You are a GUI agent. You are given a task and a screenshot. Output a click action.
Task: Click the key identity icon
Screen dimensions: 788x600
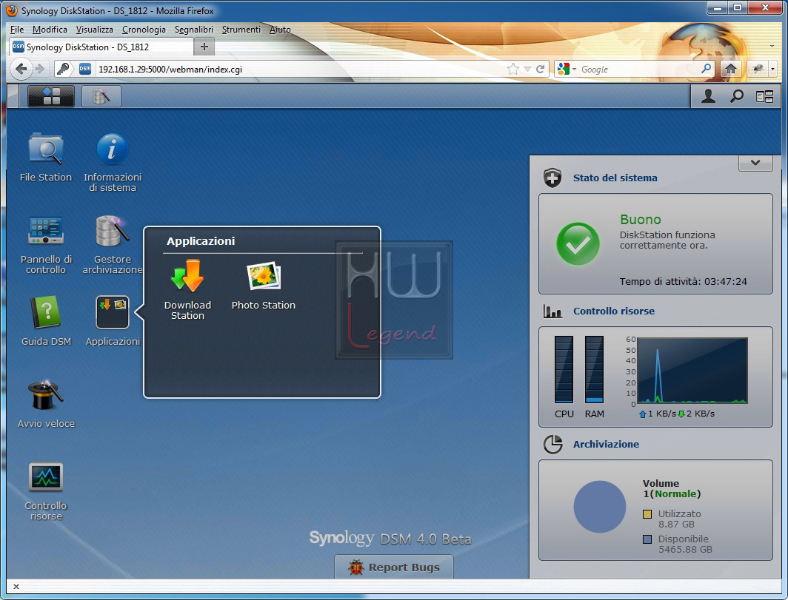point(64,69)
